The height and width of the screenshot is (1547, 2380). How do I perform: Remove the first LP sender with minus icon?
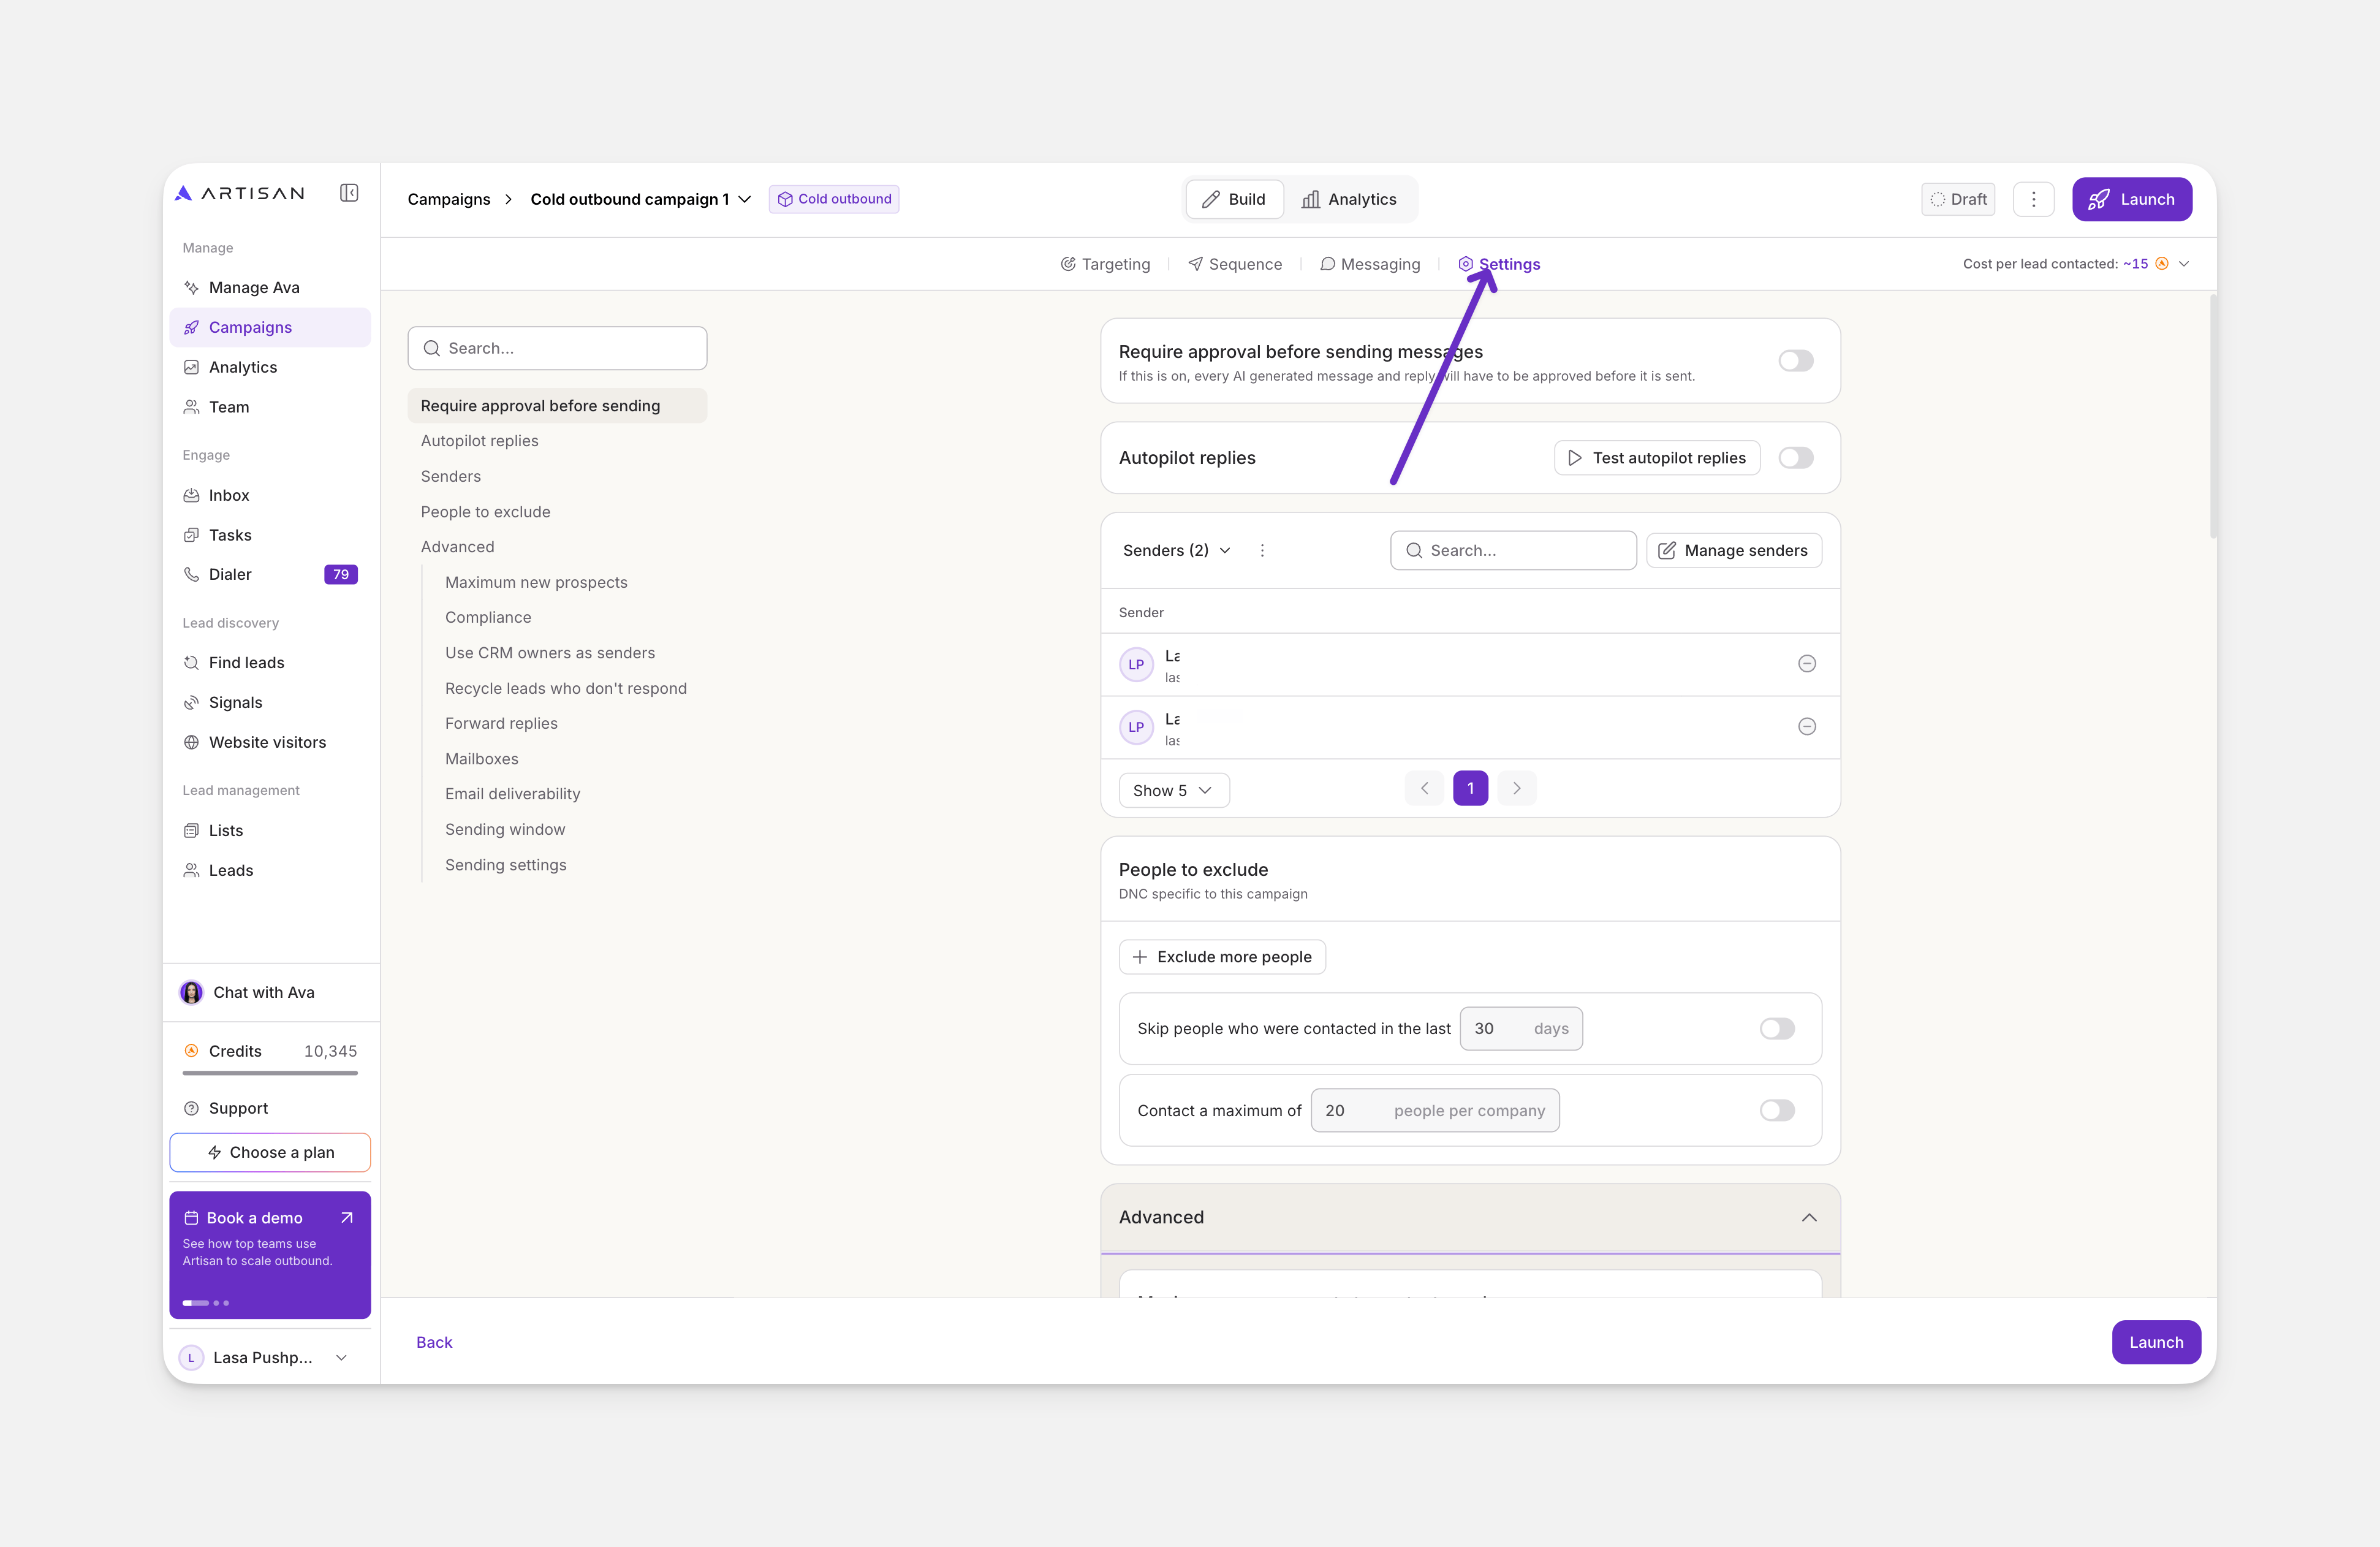pyautogui.click(x=1806, y=664)
